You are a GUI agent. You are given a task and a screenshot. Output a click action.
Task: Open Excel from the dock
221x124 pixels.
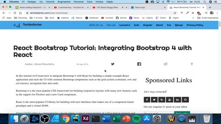point(116,119)
